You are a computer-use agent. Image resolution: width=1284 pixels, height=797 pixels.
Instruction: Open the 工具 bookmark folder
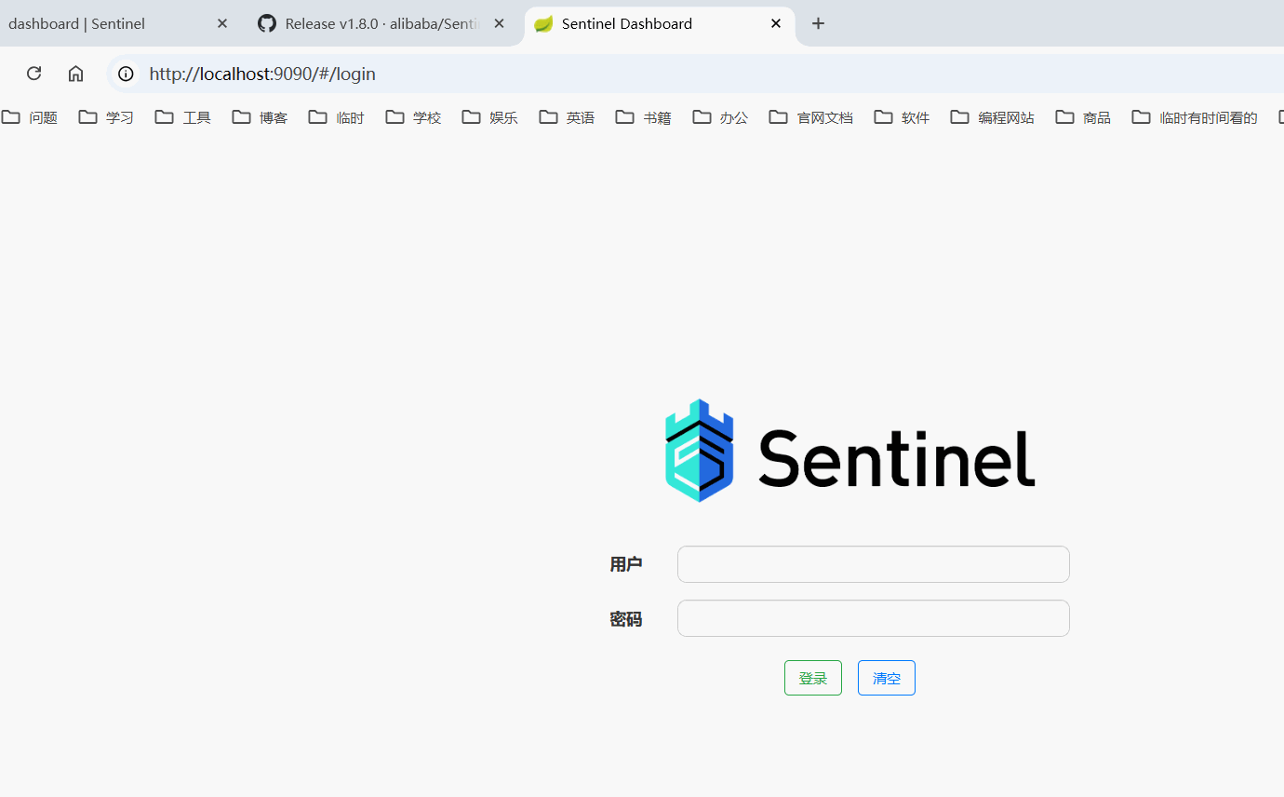point(183,117)
